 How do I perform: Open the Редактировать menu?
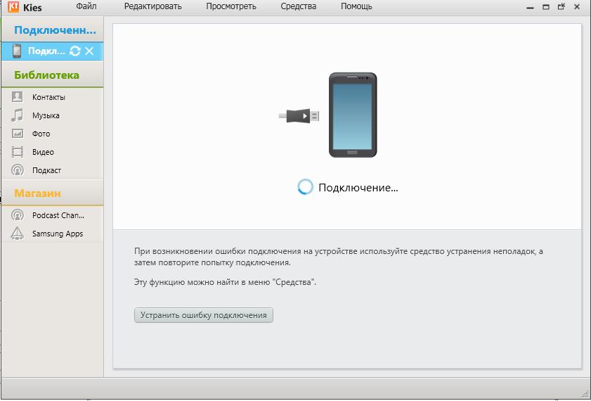[x=152, y=6]
